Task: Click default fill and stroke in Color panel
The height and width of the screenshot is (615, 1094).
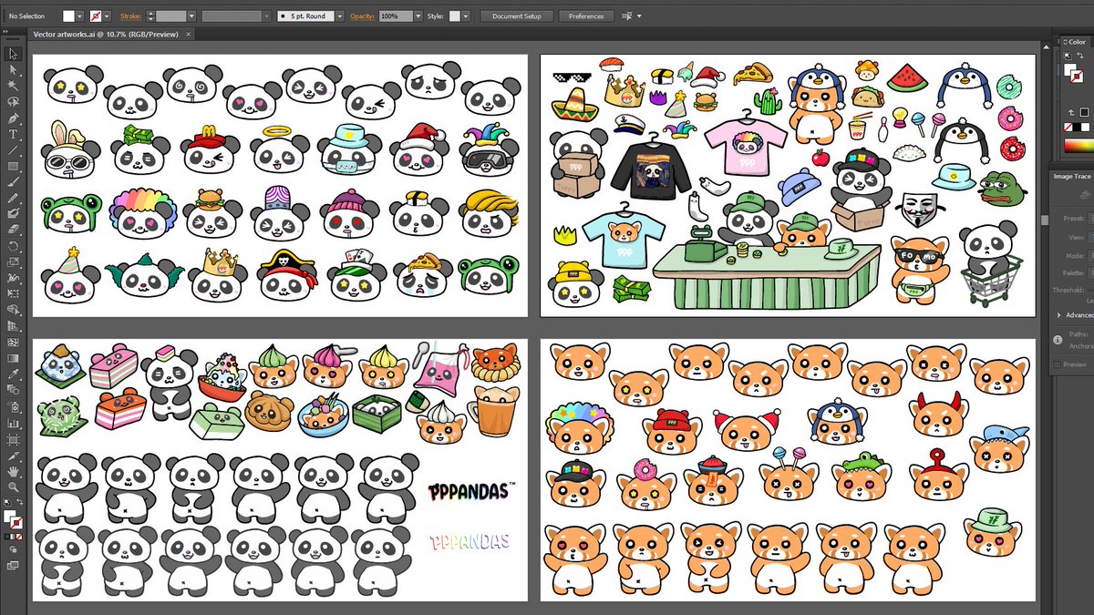Action: click(1068, 56)
